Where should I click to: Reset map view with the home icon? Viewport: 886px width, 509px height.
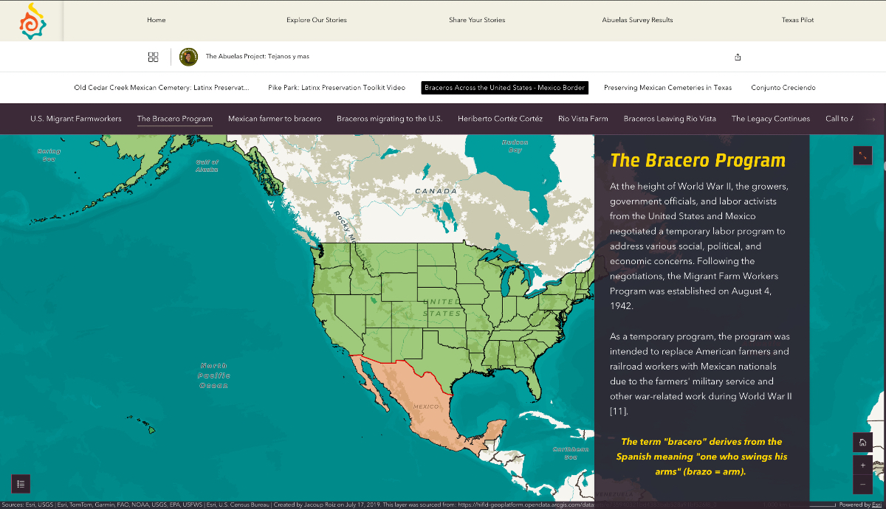point(862,442)
